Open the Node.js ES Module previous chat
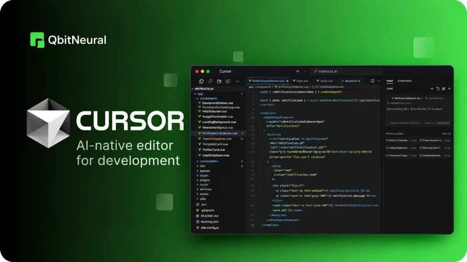The width and height of the screenshot is (467, 262). [401, 141]
